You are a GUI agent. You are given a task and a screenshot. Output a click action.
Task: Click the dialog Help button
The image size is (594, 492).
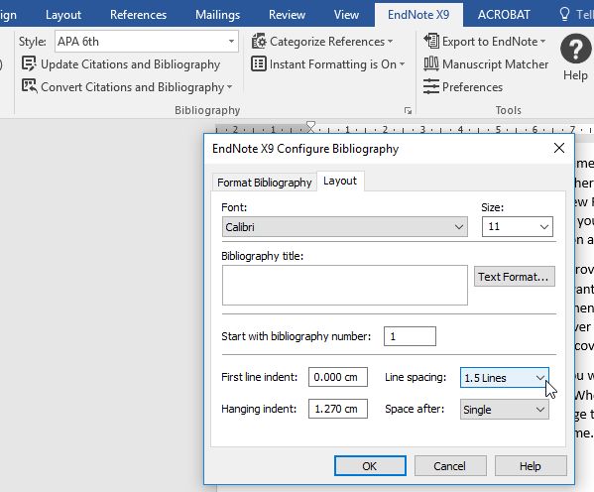tap(531, 465)
